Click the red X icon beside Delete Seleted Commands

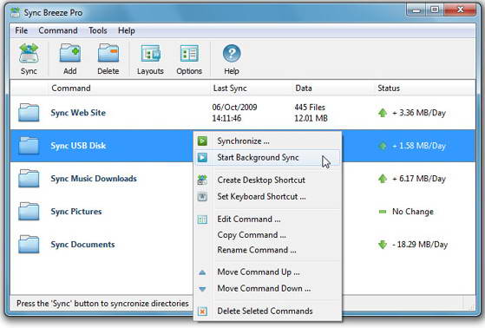(202, 312)
